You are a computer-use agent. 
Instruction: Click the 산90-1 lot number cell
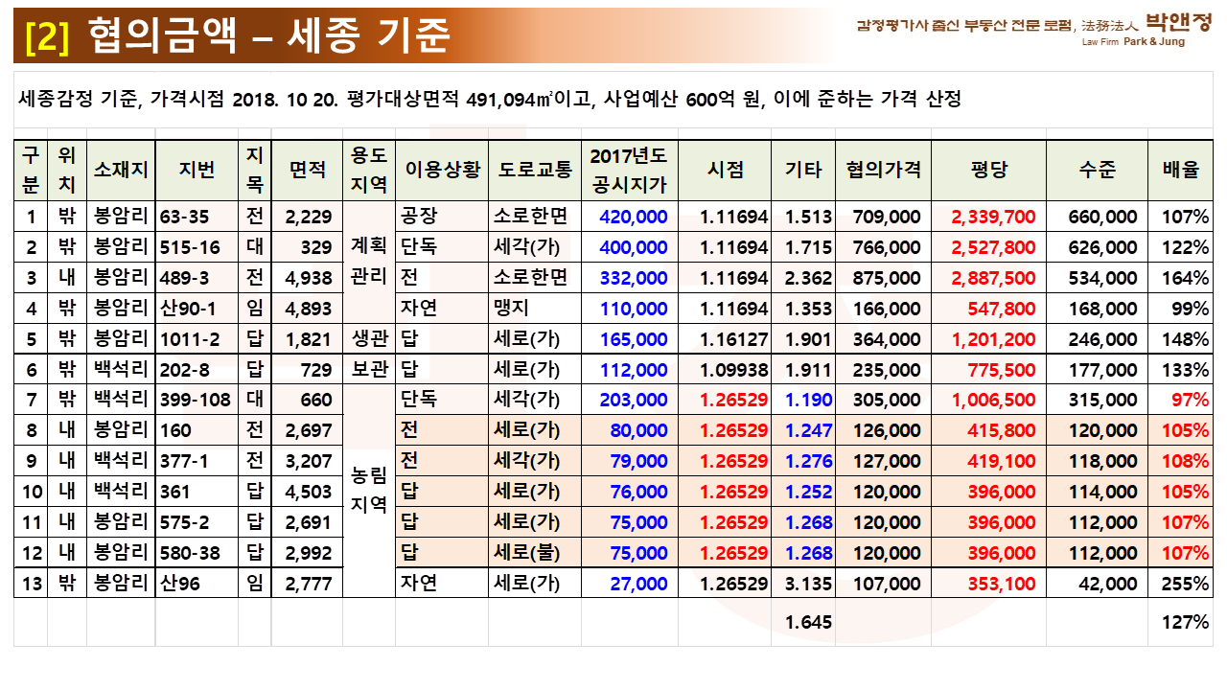pyautogui.click(x=190, y=309)
